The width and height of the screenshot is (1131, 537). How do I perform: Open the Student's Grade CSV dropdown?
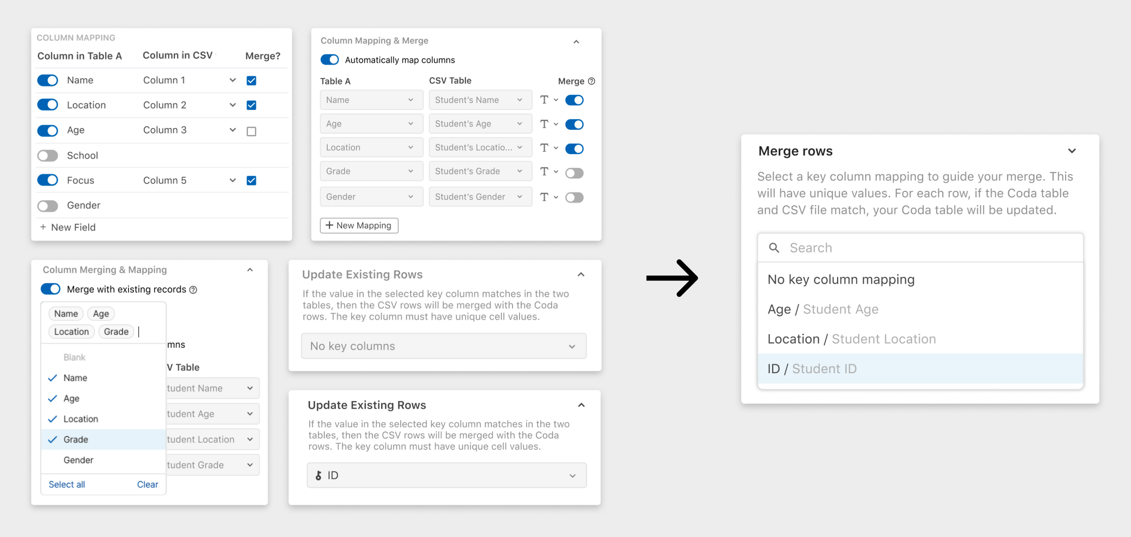[480, 172]
